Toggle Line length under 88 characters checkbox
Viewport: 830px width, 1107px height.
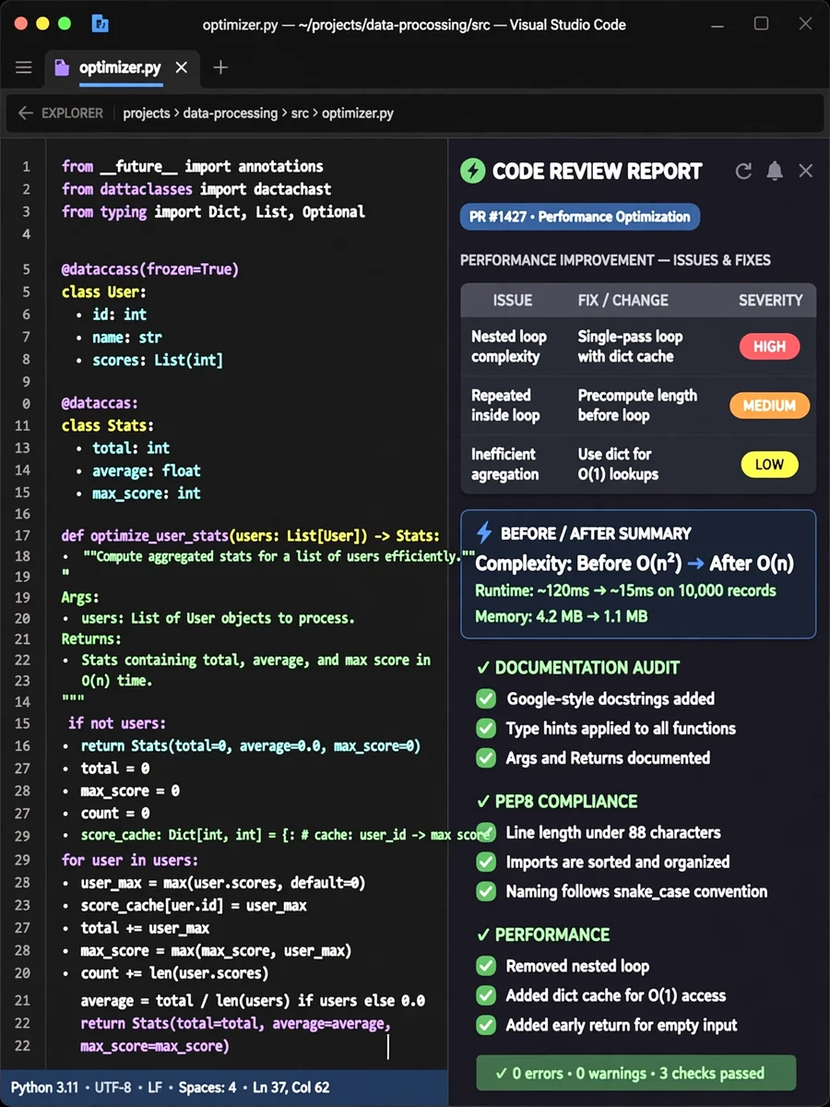486,833
